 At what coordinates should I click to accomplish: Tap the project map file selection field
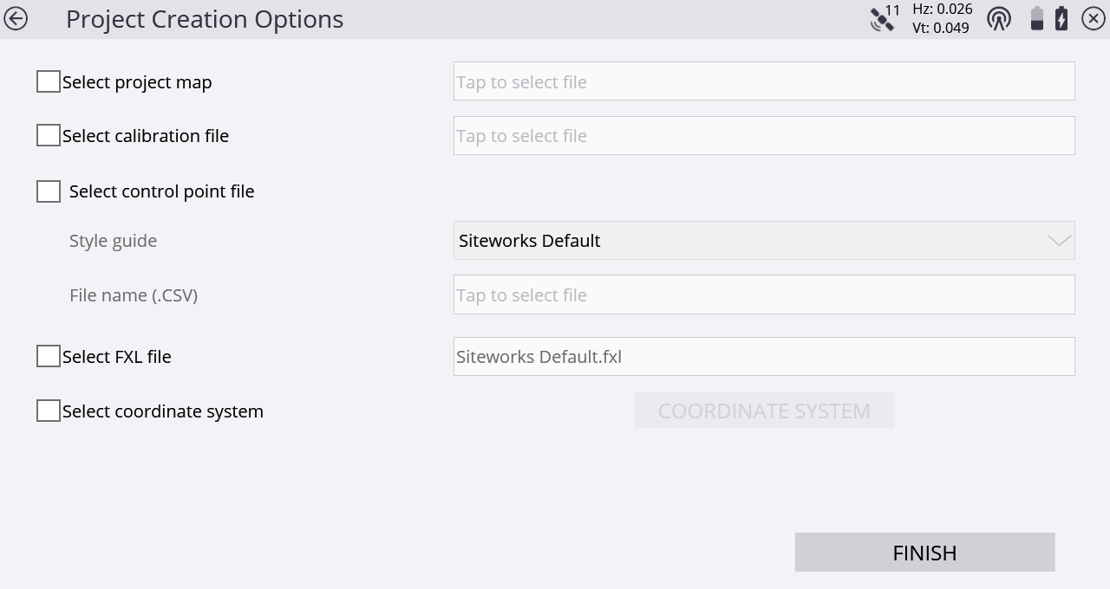(x=764, y=81)
